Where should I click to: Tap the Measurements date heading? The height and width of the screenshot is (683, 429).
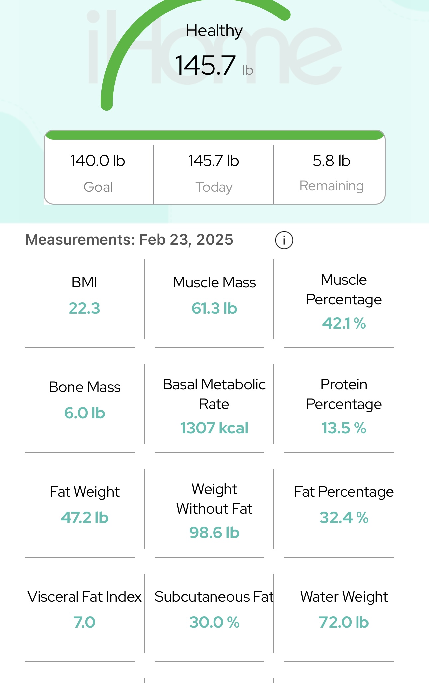pyautogui.click(x=129, y=240)
